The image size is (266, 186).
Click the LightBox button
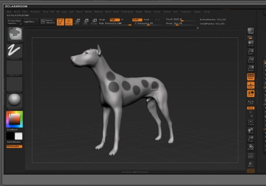tap(31, 22)
